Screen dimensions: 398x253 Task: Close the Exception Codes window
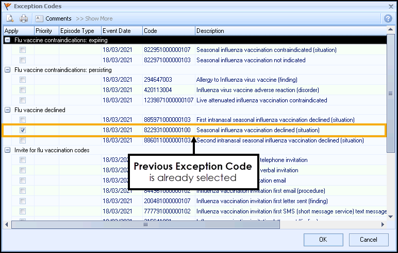[x=388, y=6]
